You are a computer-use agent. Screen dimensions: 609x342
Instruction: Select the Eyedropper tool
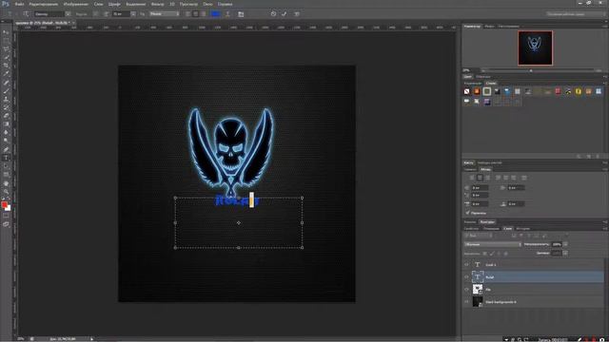tap(6, 74)
